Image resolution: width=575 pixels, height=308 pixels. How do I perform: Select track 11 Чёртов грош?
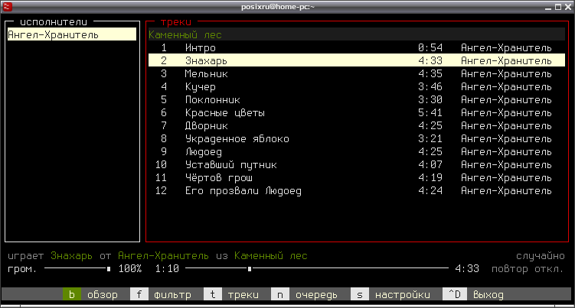tap(357, 177)
